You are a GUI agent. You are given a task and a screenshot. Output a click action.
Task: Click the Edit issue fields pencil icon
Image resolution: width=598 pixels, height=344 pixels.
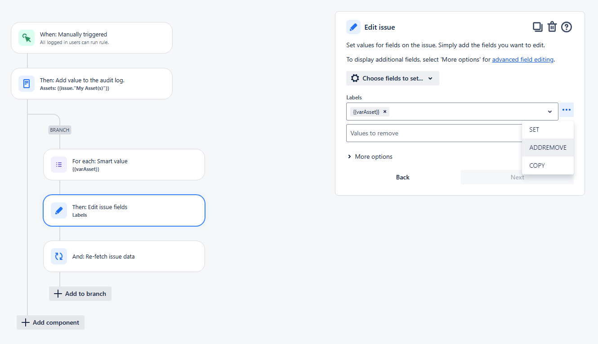coord(59,210)
